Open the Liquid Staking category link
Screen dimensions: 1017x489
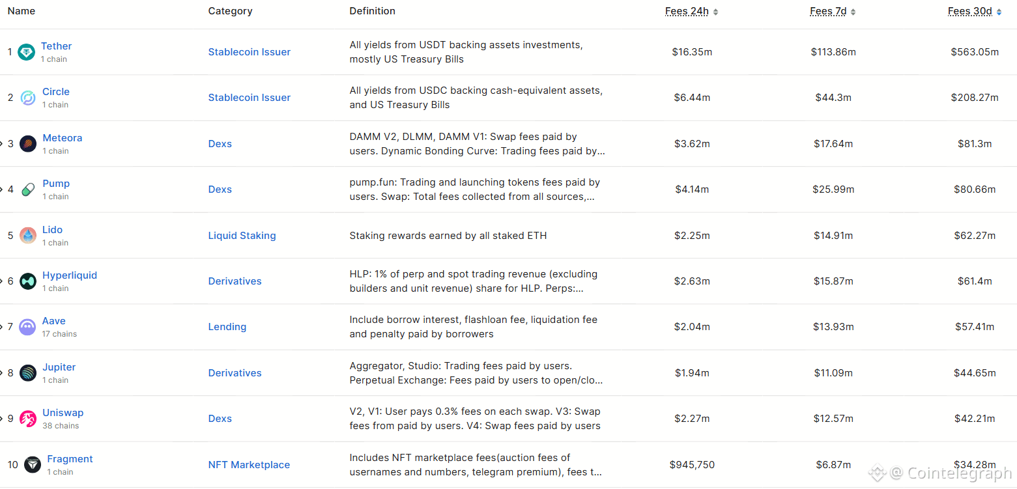pos(242,236)
